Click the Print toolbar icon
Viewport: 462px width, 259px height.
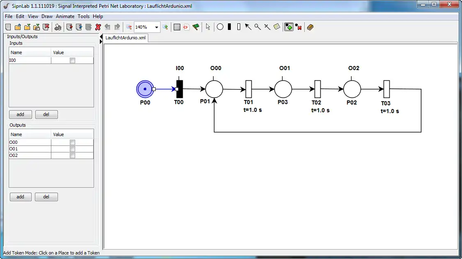click(58, 27)
